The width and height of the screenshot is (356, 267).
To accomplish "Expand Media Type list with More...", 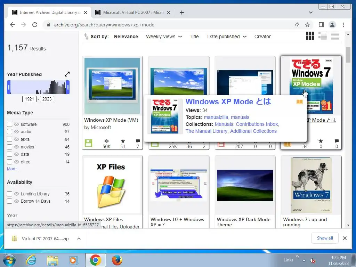I will point(13,169).
